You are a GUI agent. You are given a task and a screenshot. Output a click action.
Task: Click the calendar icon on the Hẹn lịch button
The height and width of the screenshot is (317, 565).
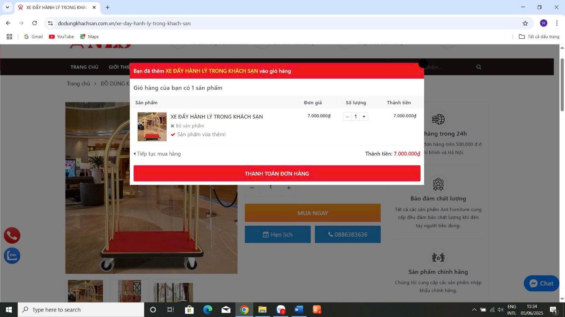[x=265, y=234]
